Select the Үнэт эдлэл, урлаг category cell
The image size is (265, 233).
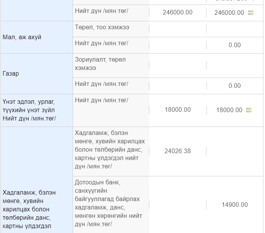36,110
